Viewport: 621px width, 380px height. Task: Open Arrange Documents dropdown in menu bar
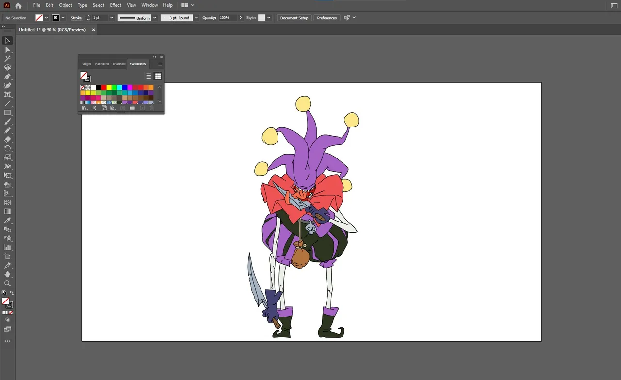pos(188,5)
